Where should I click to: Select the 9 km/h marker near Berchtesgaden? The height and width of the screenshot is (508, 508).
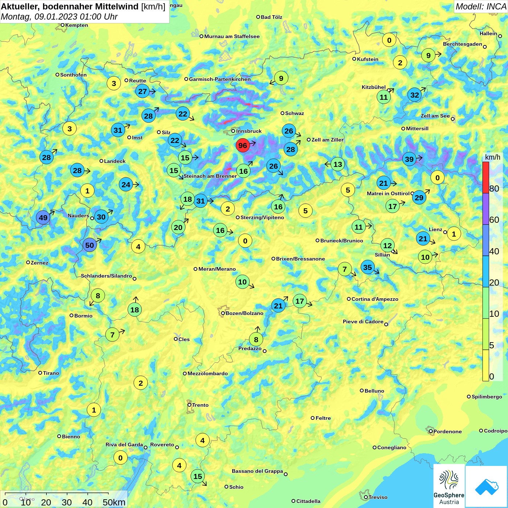click(429, 56)
